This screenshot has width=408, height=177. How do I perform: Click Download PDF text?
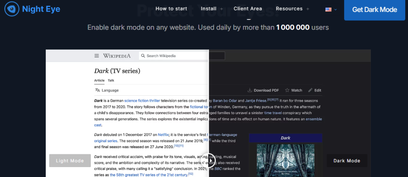266,90
